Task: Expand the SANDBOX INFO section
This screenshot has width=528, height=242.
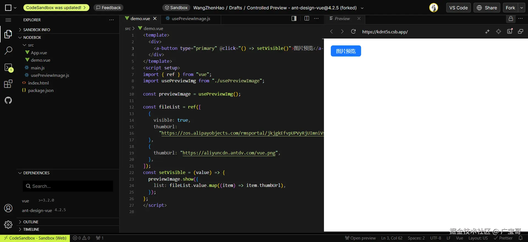Action: (68, 30)
